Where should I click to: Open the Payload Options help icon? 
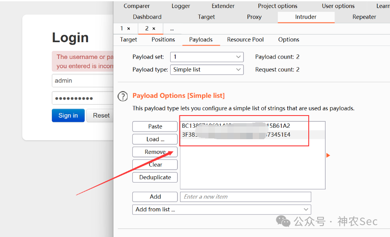(x=123, y=96)
